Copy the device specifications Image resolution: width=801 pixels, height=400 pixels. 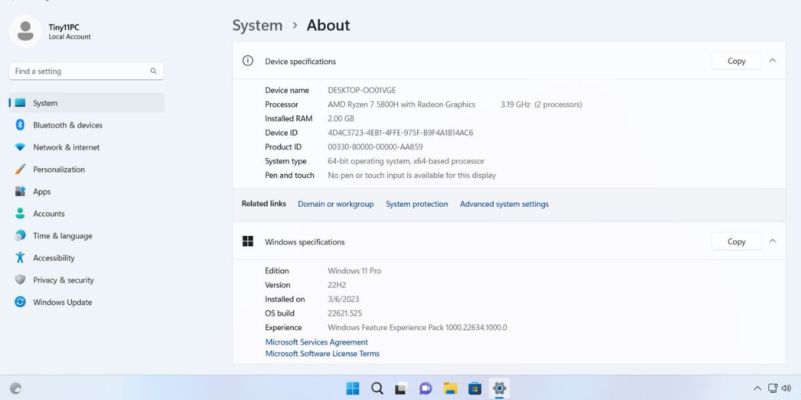(x=736, y=61)
